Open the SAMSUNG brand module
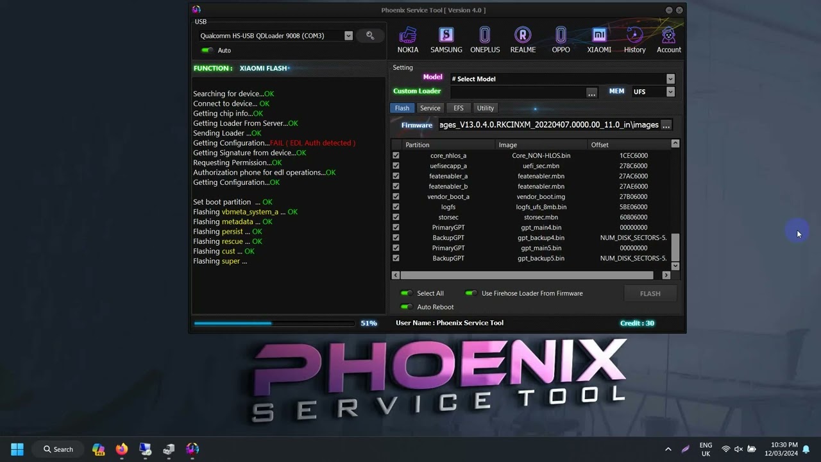 pyautogui.click(x=446, y=40)
